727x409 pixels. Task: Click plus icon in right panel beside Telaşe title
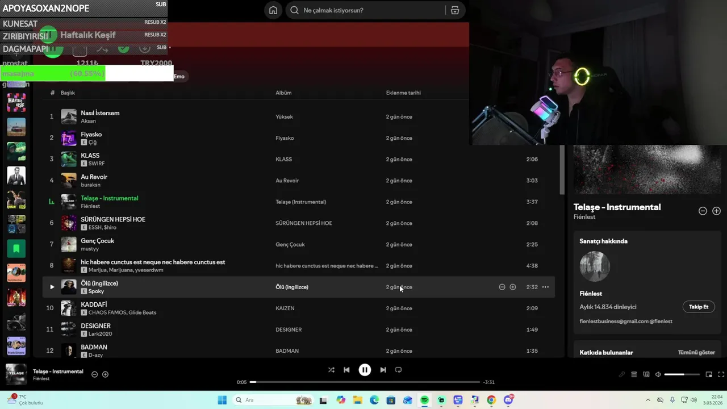[x=717, y=211]
